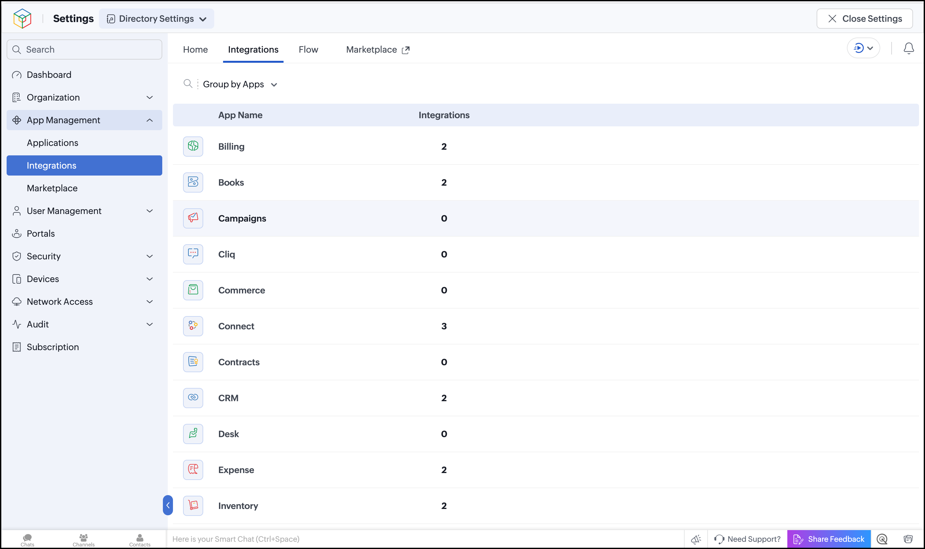This screenshot has height=549, width=925.
Task: Click the Books app icon
Action: click(x=193, y=182)
